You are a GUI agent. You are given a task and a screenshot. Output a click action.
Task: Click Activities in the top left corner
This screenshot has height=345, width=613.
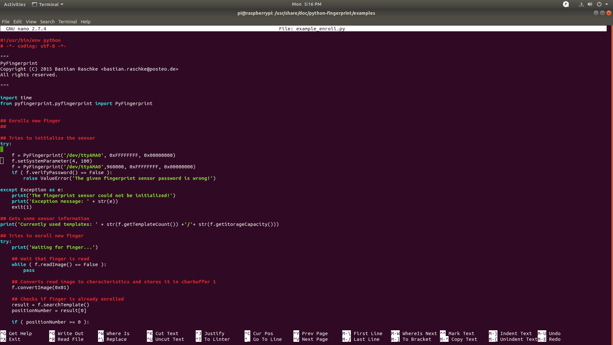14,4
